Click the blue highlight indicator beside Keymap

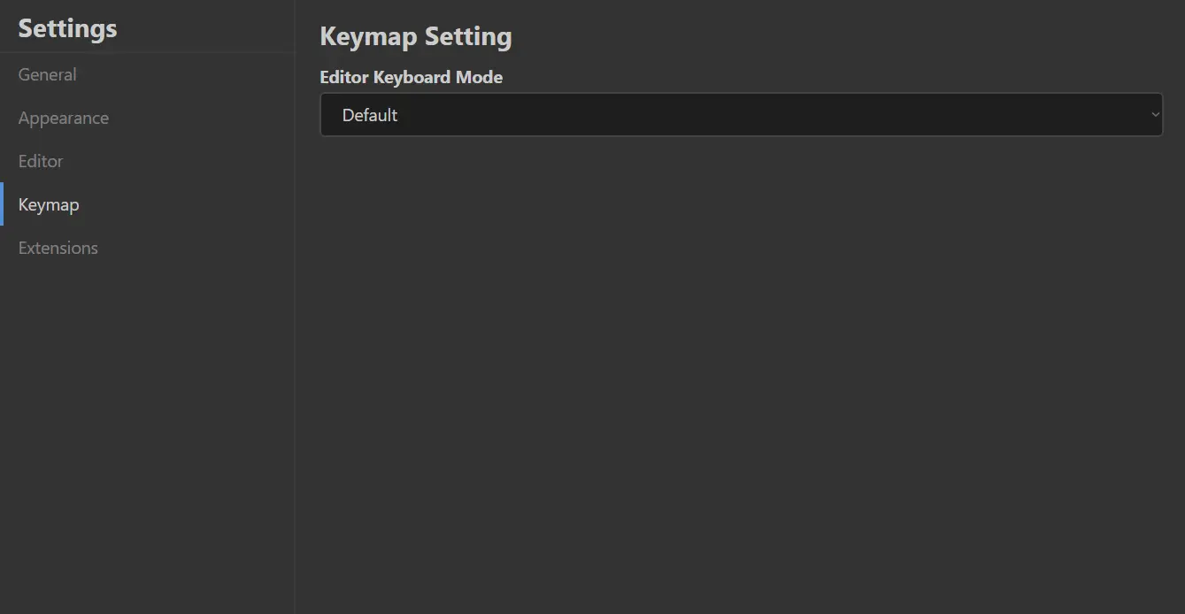[x=3, y=203]
